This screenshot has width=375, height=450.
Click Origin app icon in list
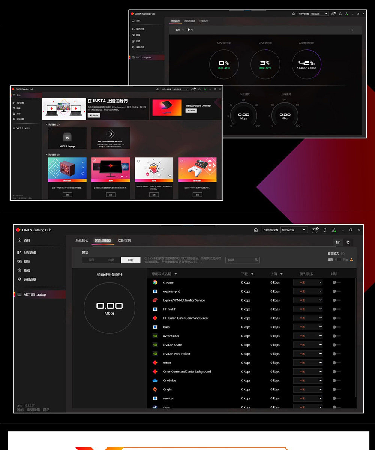click(155, 389)
